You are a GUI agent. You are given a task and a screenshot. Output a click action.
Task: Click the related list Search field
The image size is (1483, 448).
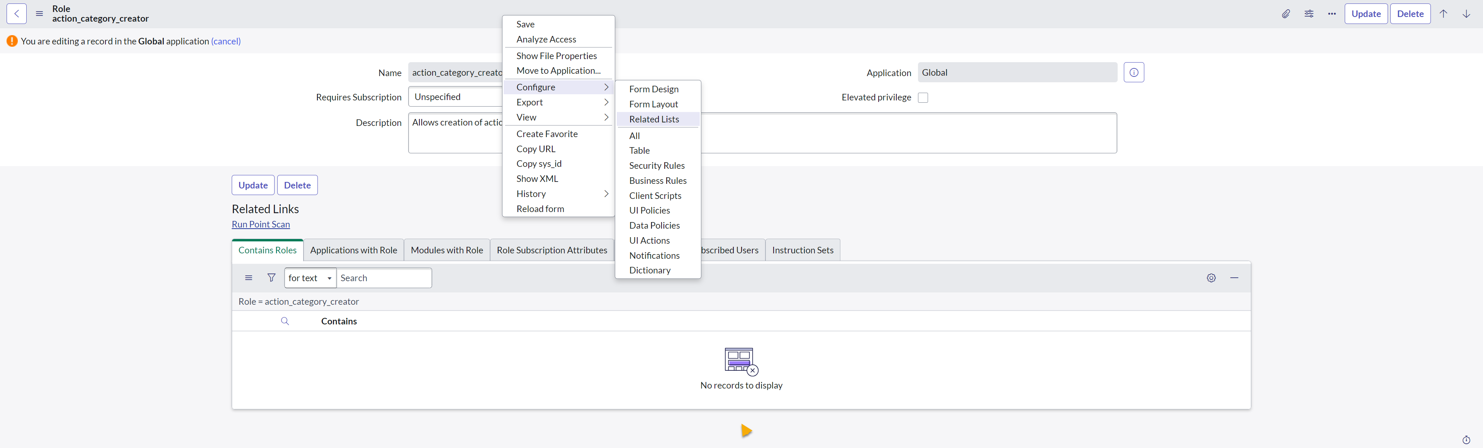coord(383,278)
